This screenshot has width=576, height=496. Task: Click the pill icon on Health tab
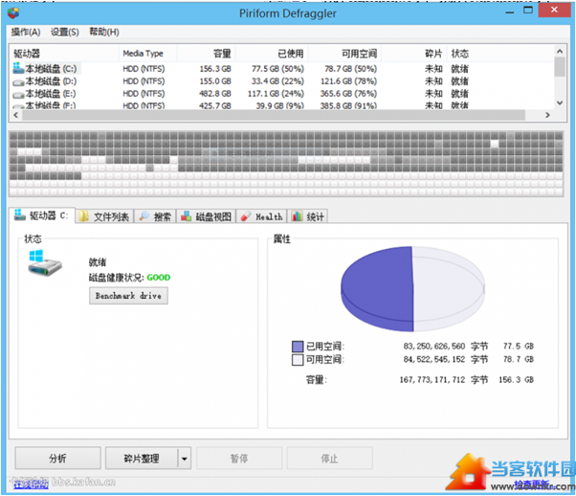[246, 216]
